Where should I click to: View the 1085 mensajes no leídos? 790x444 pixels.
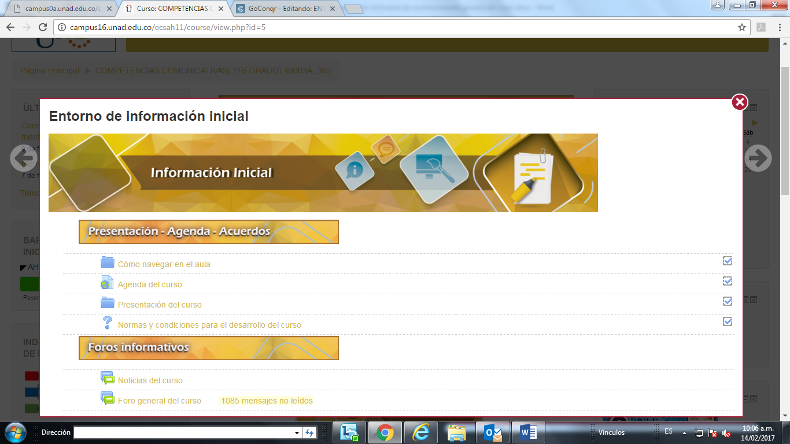click(x=267, y=401)
